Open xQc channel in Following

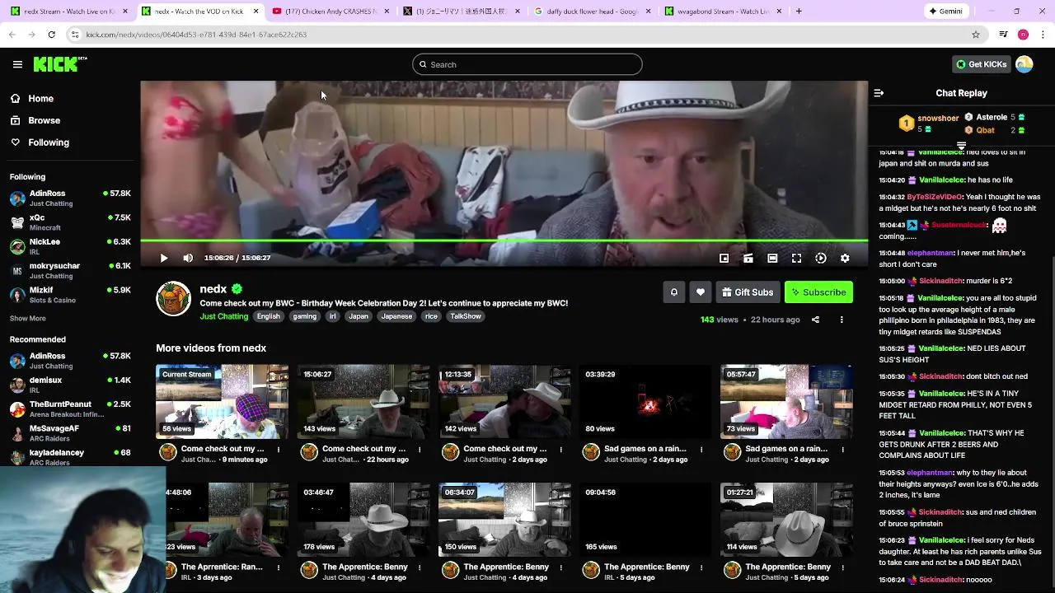click(70, 222)
